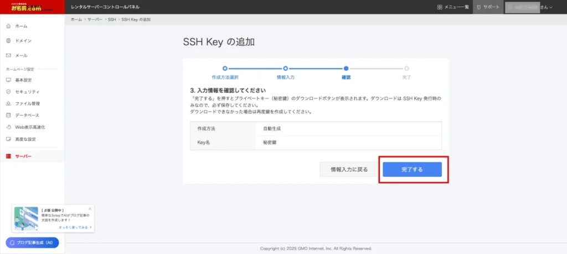Click the Mail envelope icon

[x=8, y=56]
